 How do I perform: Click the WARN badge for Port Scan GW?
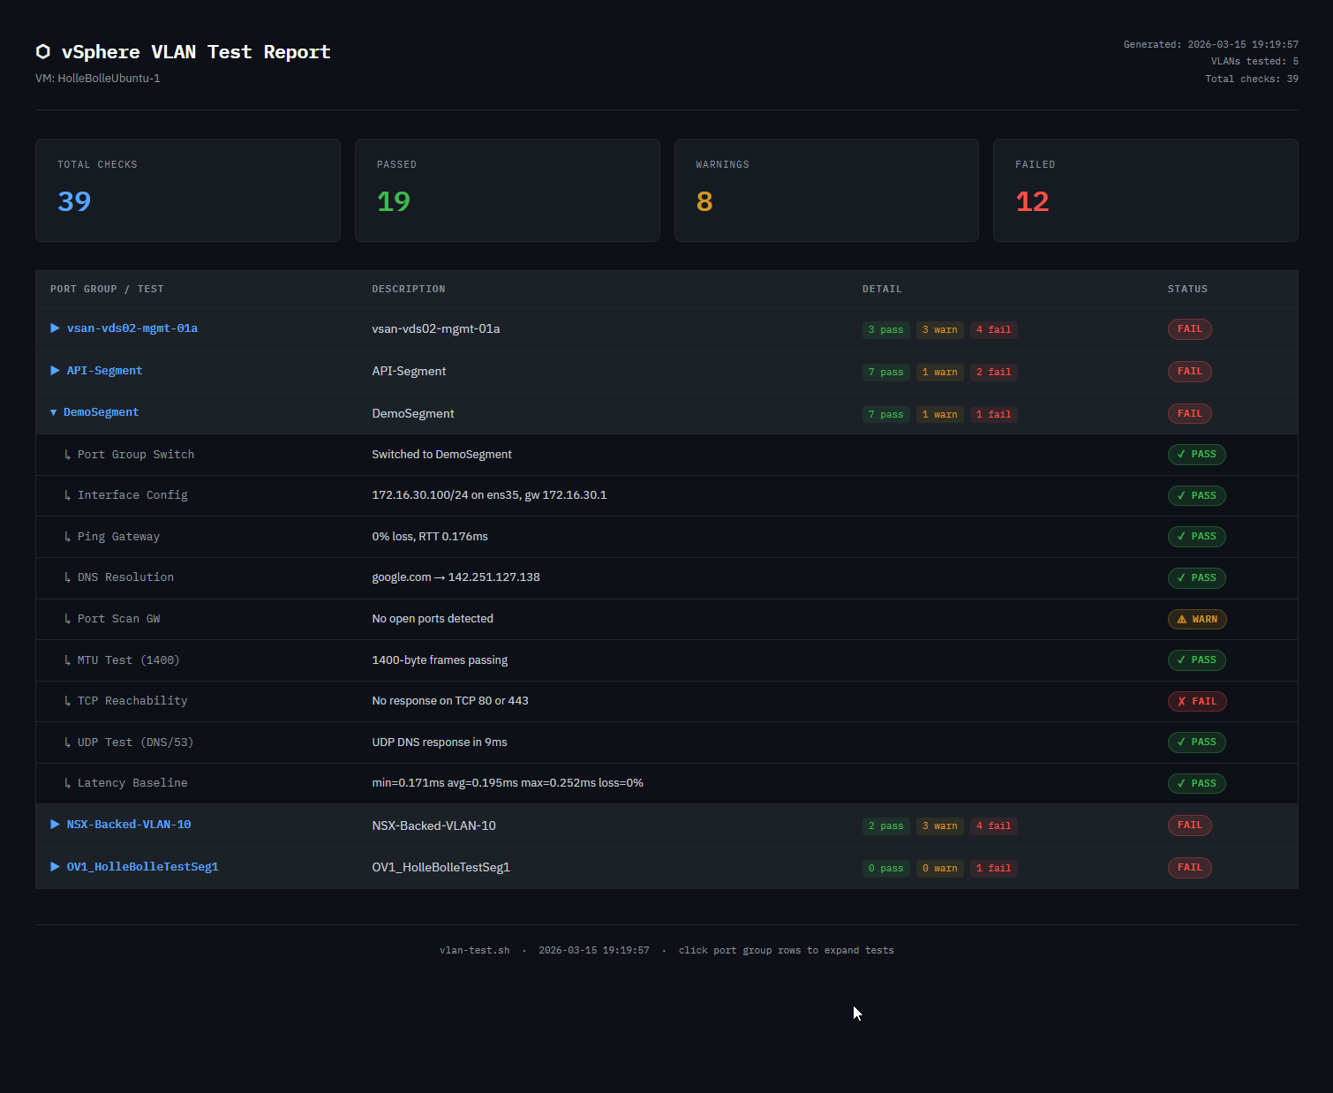[1196, 619]
